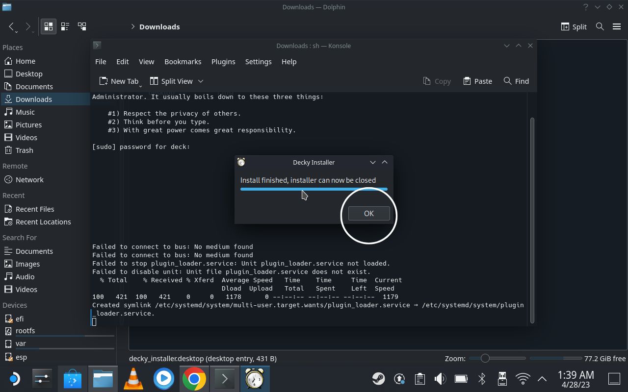Open Konsole Bookmarks menu
Image resolution: width=628 pixels, height=392 pixels.
click(x=183, y=61)
